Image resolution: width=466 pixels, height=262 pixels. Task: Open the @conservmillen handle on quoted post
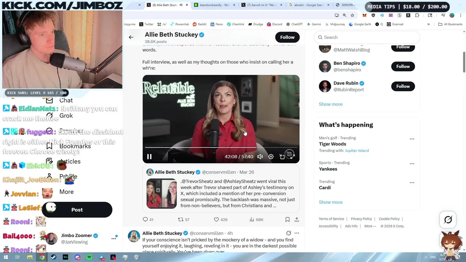pos(218,172)
